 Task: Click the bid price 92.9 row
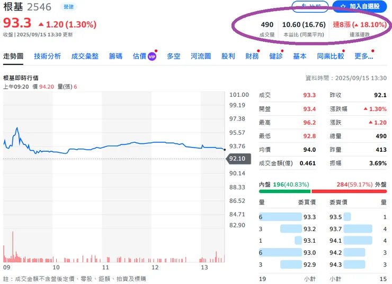pyautogui.click(x=287, y=264)
